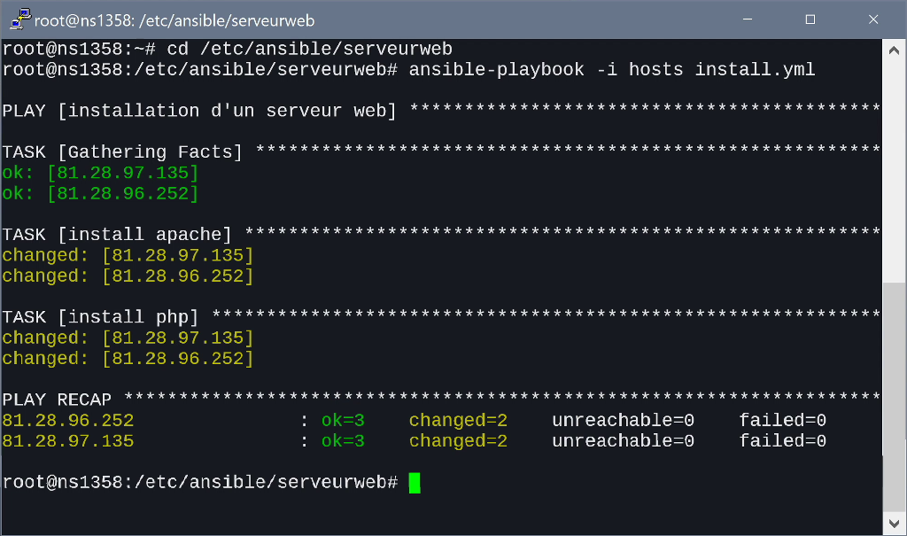
Task: Click the TASK [install apache] line
Action: point(441,235)
